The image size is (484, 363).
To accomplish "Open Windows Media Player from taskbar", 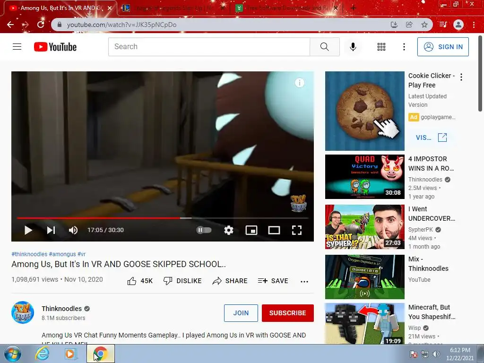I will [70, 354].
